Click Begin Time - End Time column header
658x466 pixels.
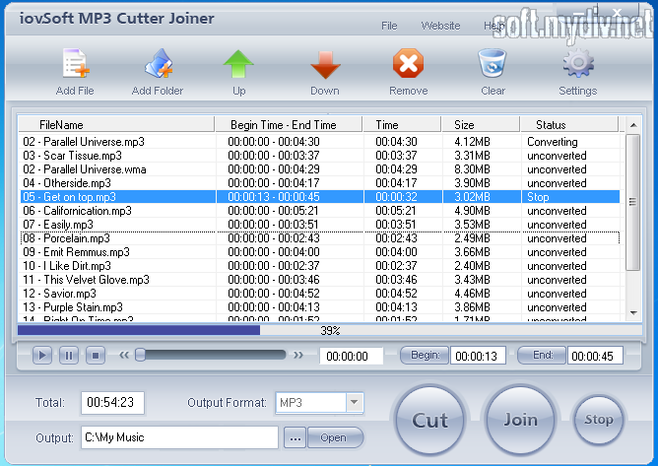click(x=289, y=125)
